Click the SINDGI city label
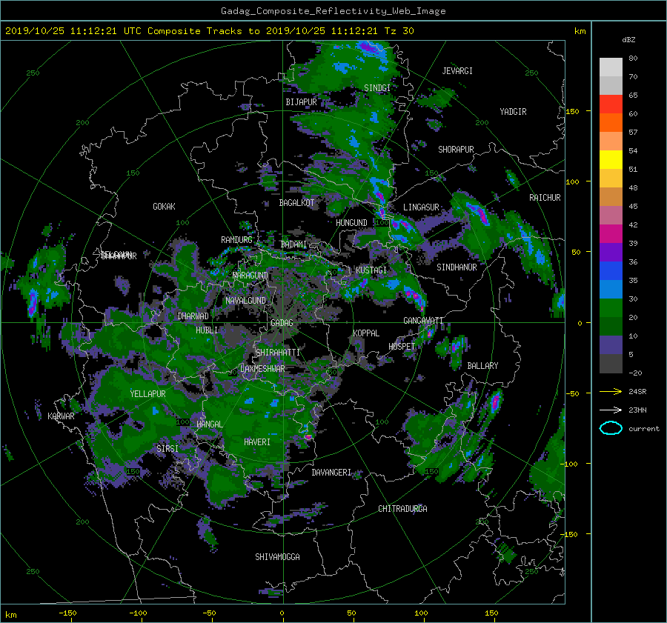Viewport: 667px width, 623px height. coord(377,87)
